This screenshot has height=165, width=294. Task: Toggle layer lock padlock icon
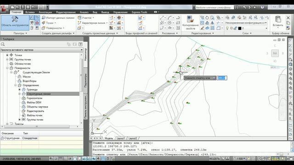[x=235, y=28]
